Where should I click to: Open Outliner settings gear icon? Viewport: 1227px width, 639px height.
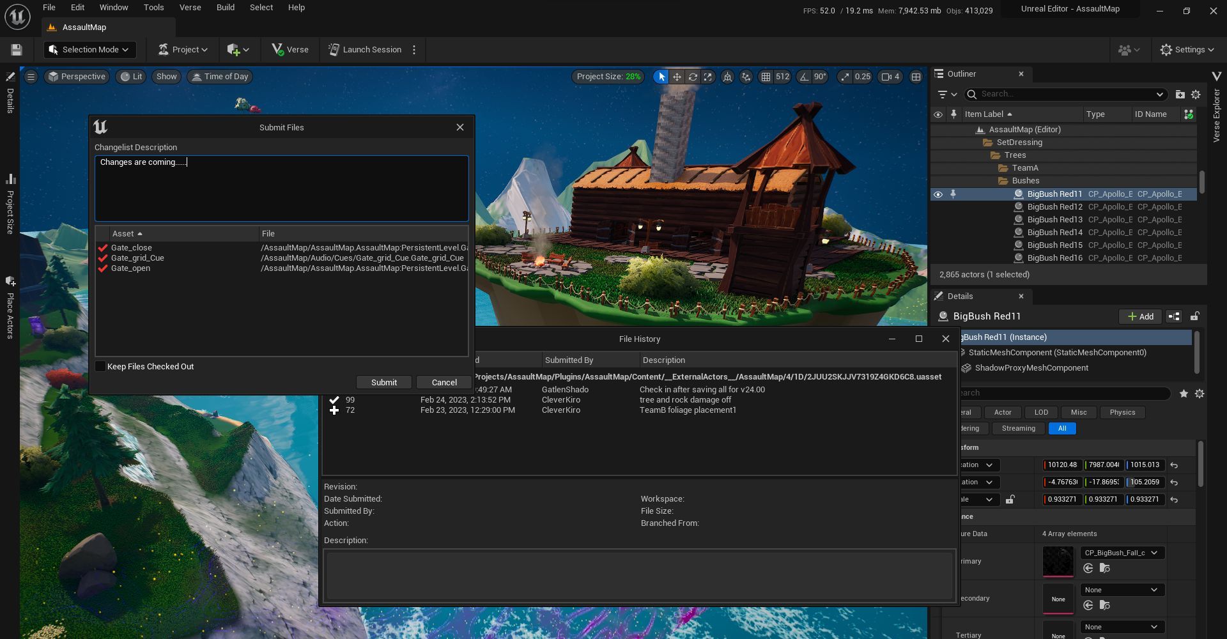(x=1196, y=95)
